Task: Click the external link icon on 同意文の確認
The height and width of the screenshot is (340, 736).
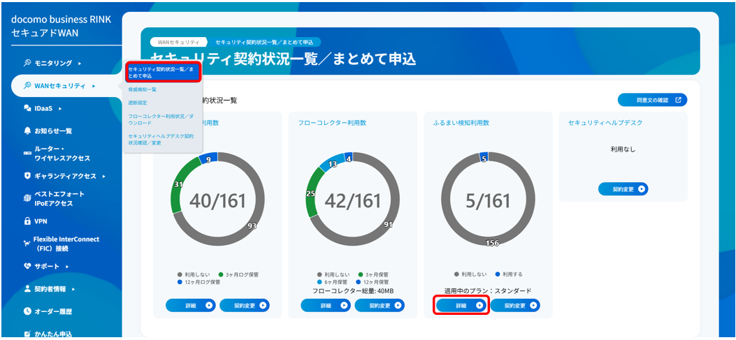Action: [677, 101]
